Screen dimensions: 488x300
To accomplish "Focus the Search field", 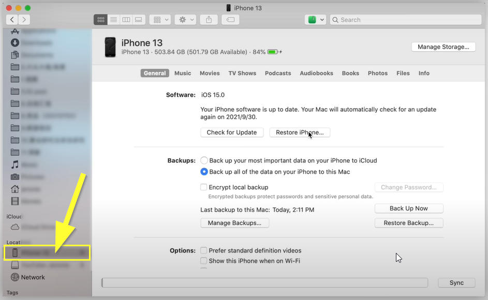I will 406,20.
